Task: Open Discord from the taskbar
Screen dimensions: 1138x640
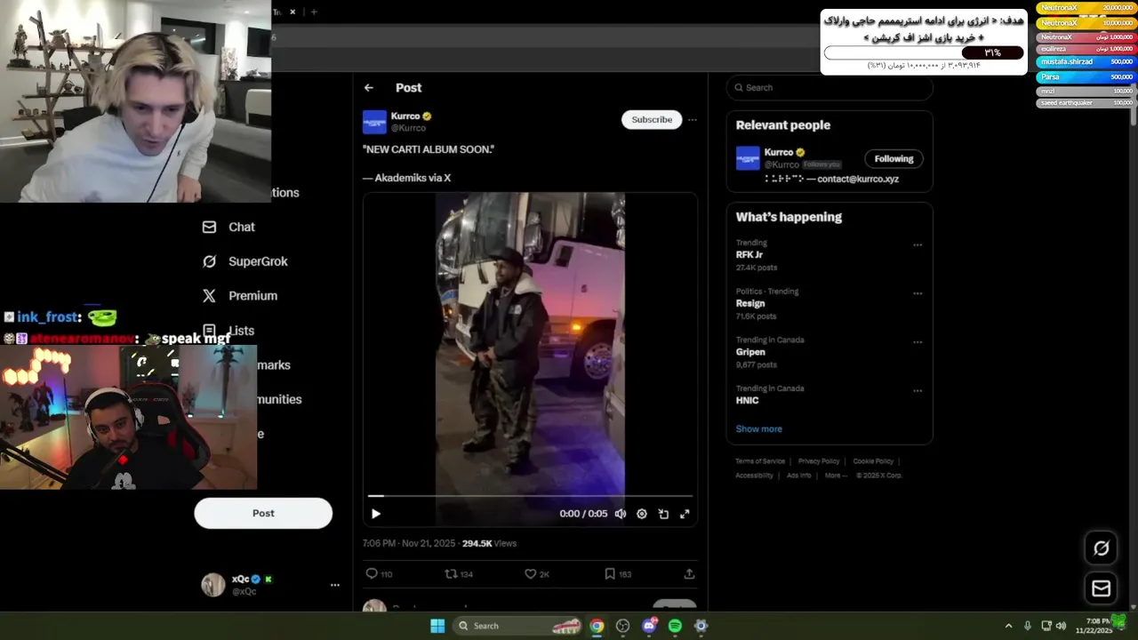Action: [649, 626]
